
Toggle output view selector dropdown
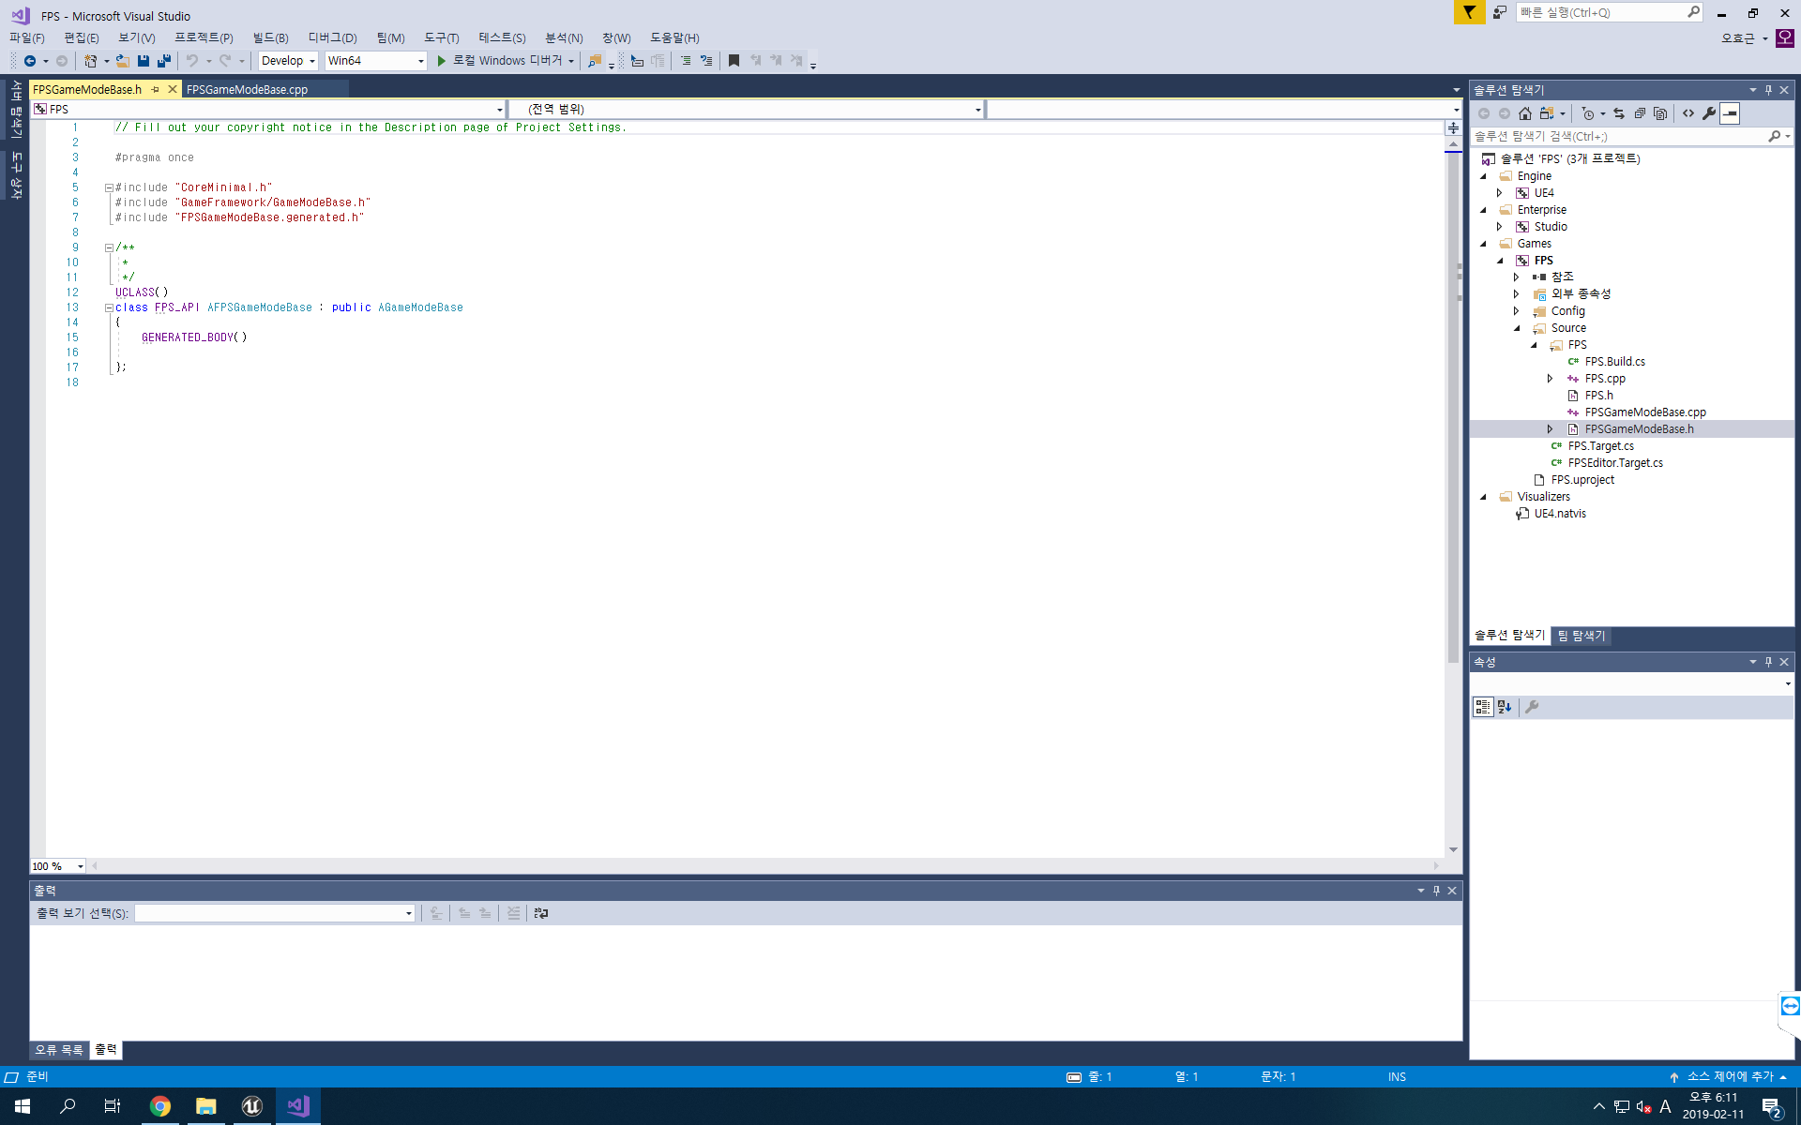406,912
